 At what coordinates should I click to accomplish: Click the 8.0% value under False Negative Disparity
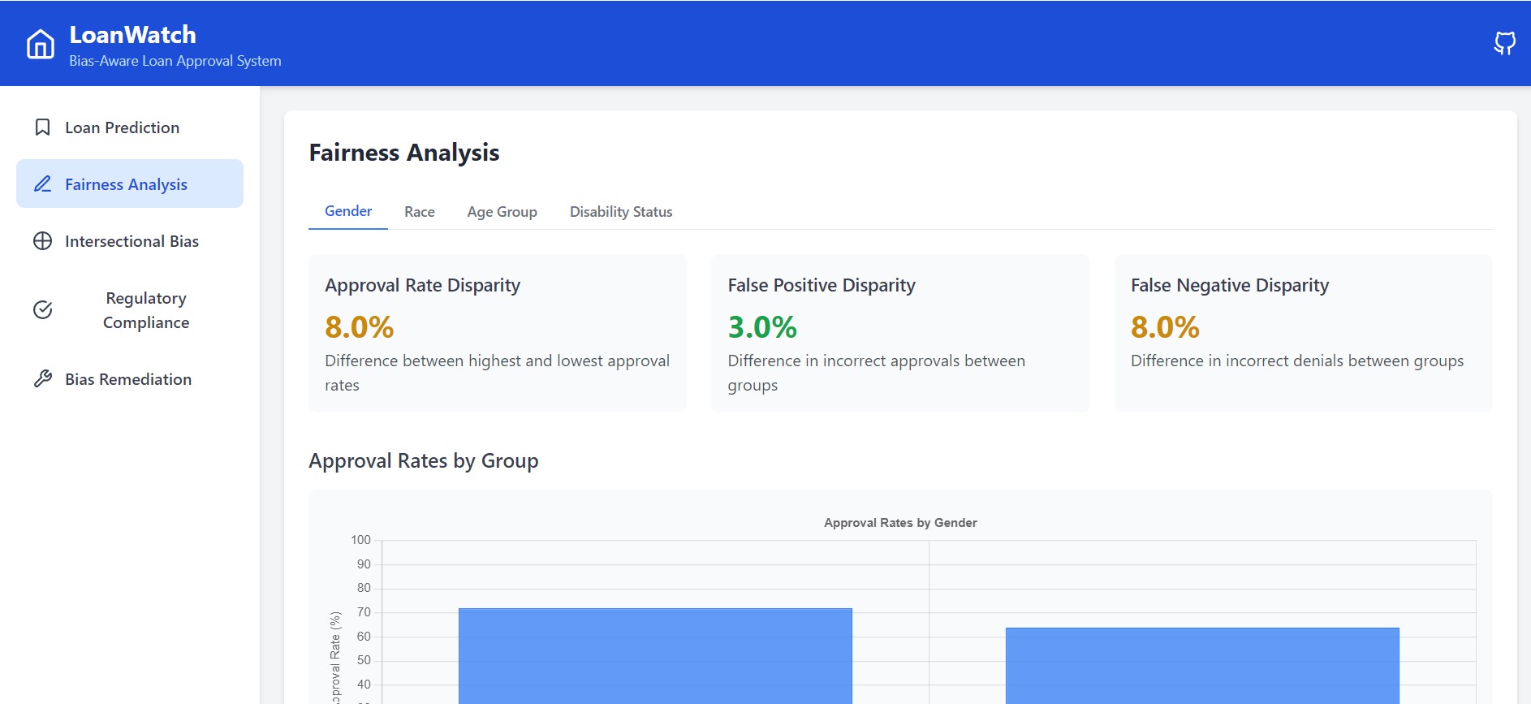coord(1165,327)
